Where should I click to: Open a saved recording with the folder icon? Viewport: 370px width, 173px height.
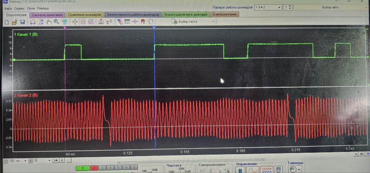tap(15, 22)
